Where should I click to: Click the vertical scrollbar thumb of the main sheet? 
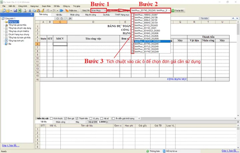(238, 29)
